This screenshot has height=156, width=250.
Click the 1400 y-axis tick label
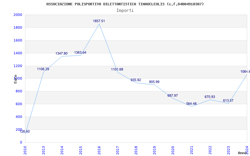(x=18, y=53)
